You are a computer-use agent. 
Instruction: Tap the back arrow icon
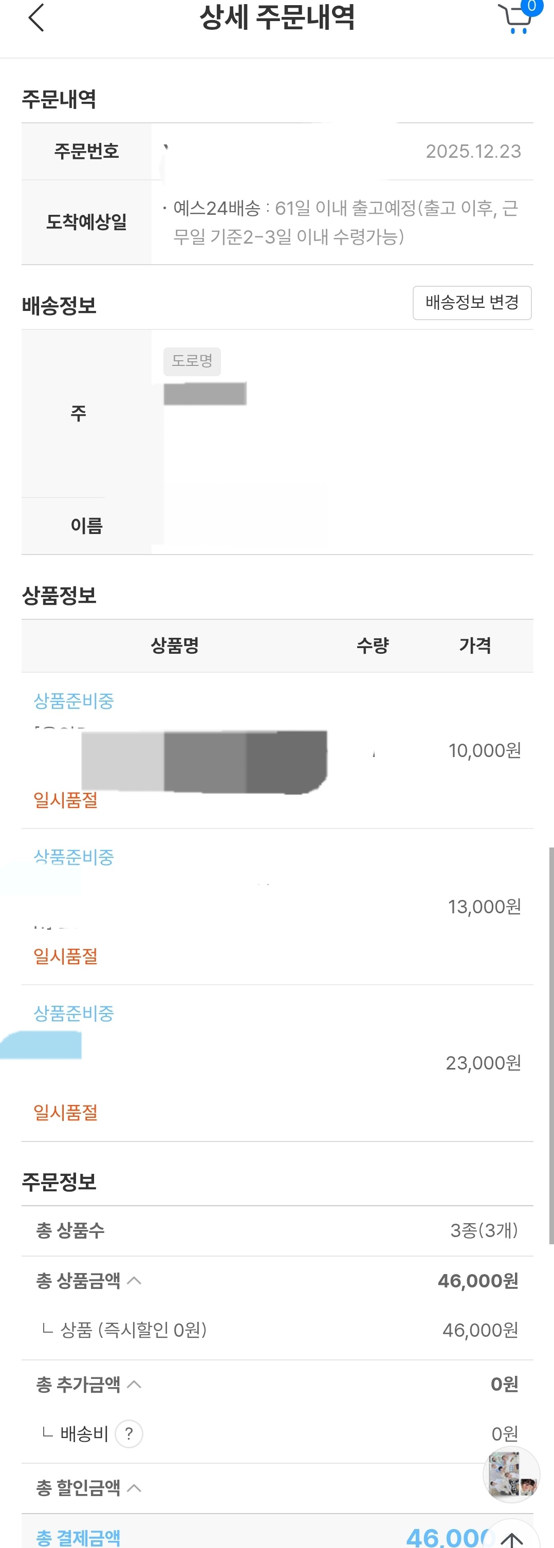coord(36,17)
